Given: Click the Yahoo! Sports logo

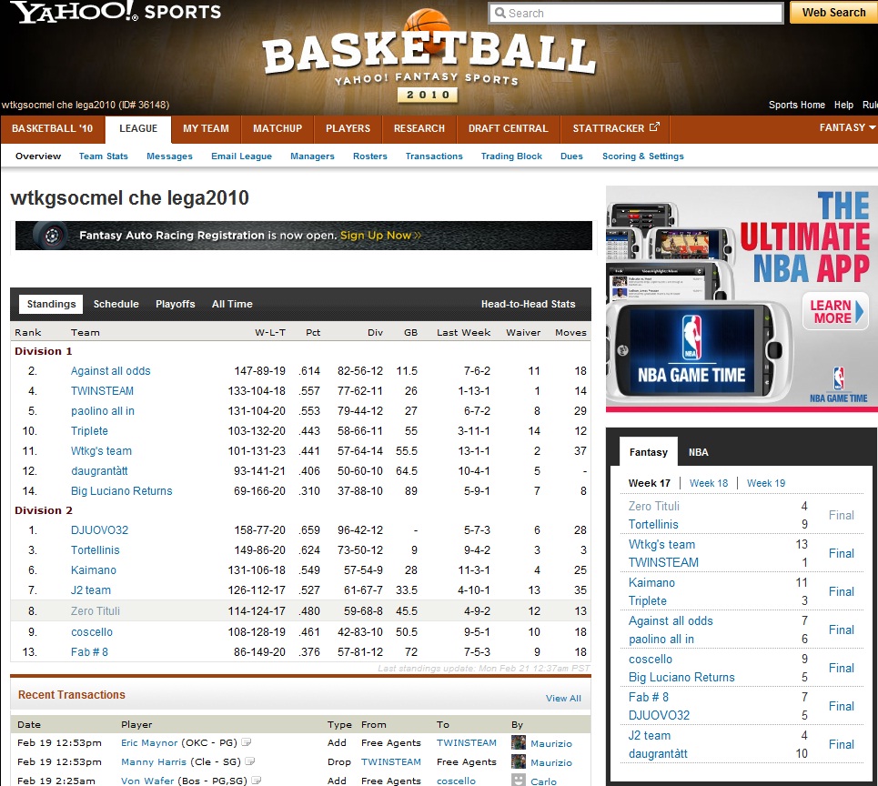Looking at the screenshot, I should pos(116,13).
